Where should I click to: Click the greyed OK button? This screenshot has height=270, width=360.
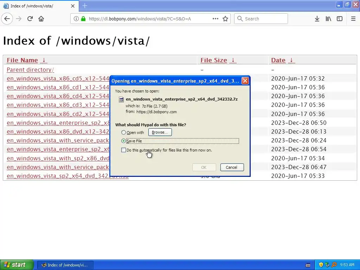(x=204, y=167)
